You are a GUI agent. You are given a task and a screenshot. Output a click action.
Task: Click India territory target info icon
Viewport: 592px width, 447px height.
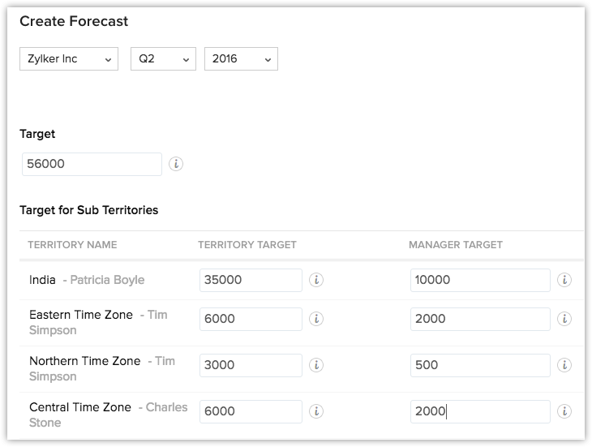[x=316, y=280]
